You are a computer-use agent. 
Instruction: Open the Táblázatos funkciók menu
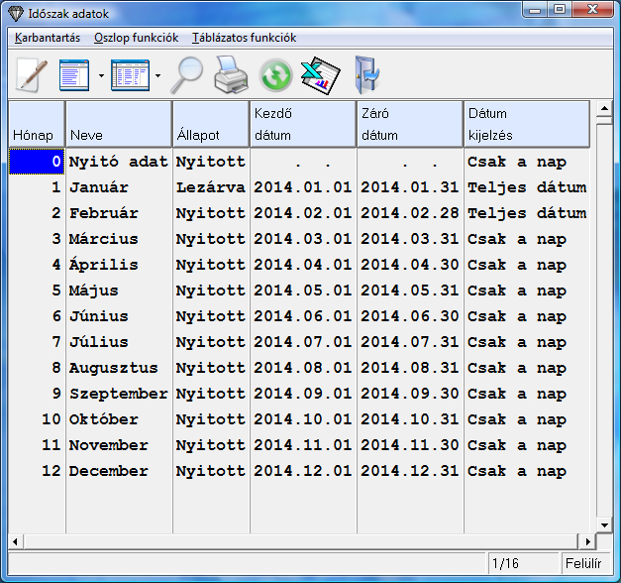(244, 38)
